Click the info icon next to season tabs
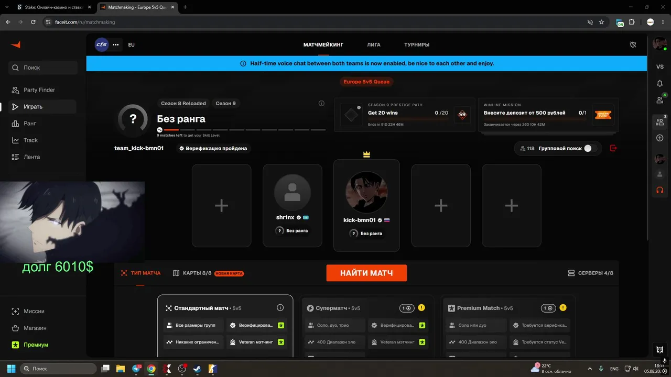 [x=321, y=103]
